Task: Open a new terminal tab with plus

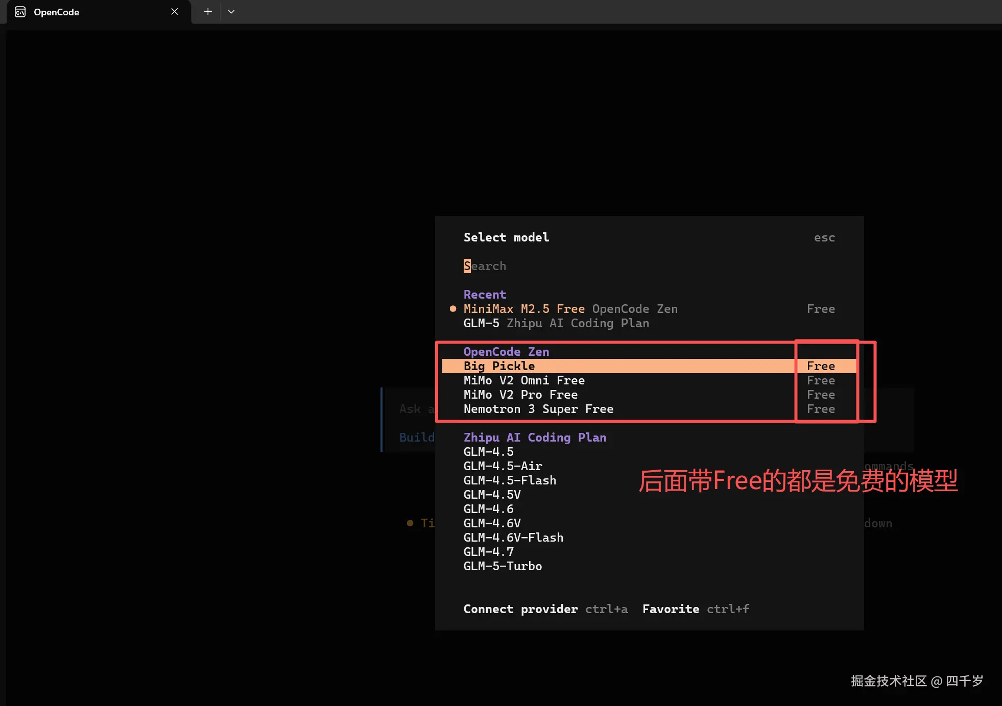Action: point(208,12)
